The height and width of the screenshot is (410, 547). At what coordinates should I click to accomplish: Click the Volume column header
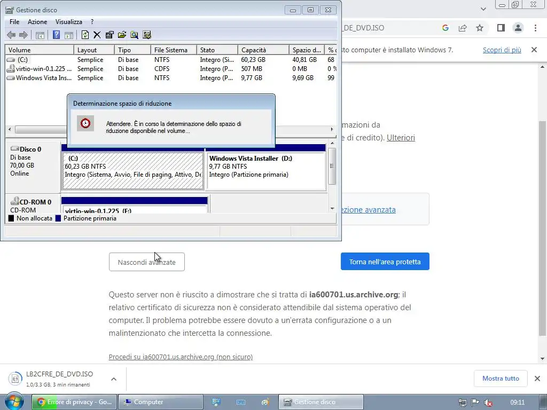click(x=40, y=50)
